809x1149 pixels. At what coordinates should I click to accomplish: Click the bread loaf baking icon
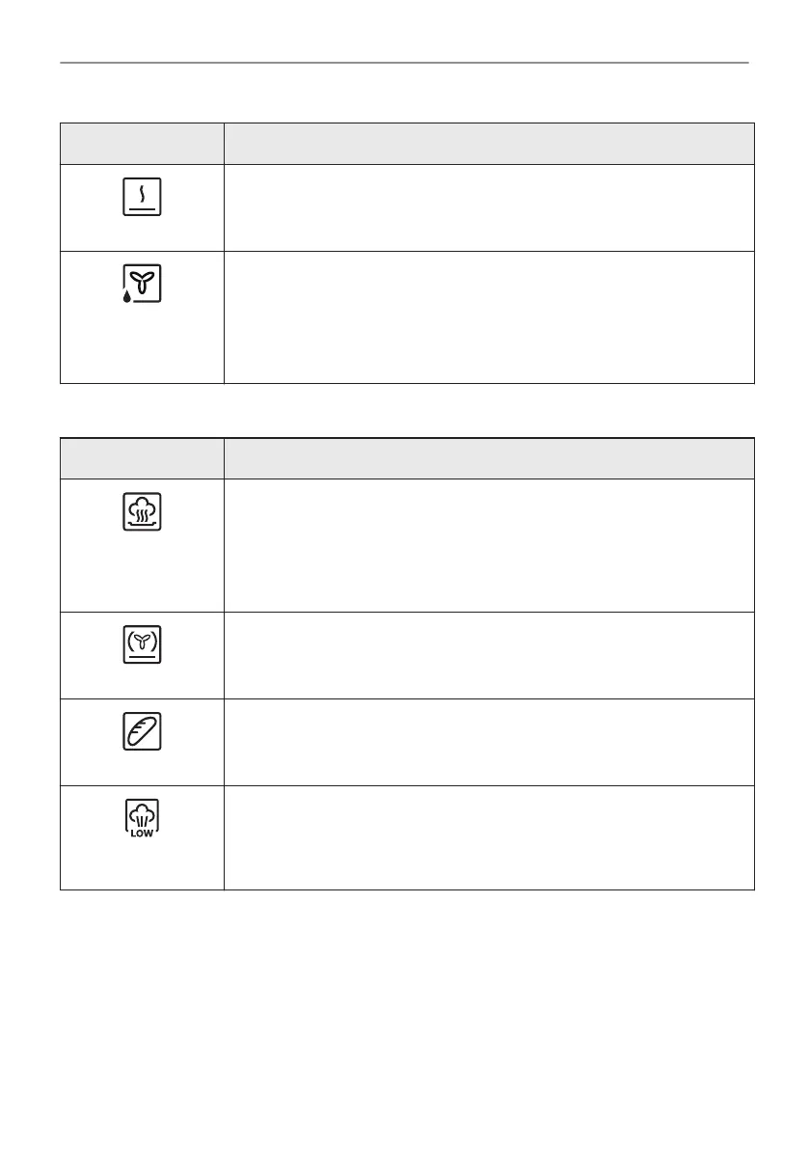tap(143, 731)
